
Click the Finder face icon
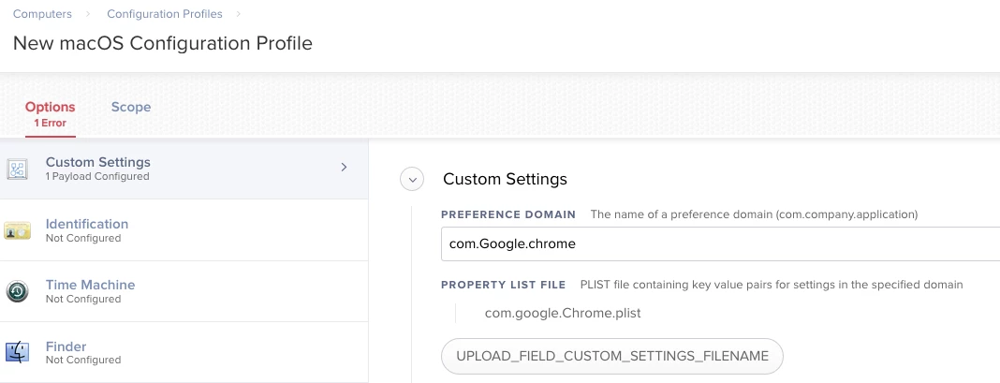click(17, 352)
